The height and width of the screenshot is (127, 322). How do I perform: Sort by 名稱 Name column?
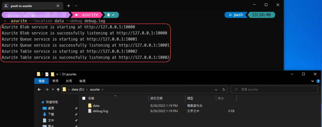click(x=91, y=98)
